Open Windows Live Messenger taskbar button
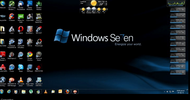This screenshot has height=100, width=190. click(x=38, y=92)
